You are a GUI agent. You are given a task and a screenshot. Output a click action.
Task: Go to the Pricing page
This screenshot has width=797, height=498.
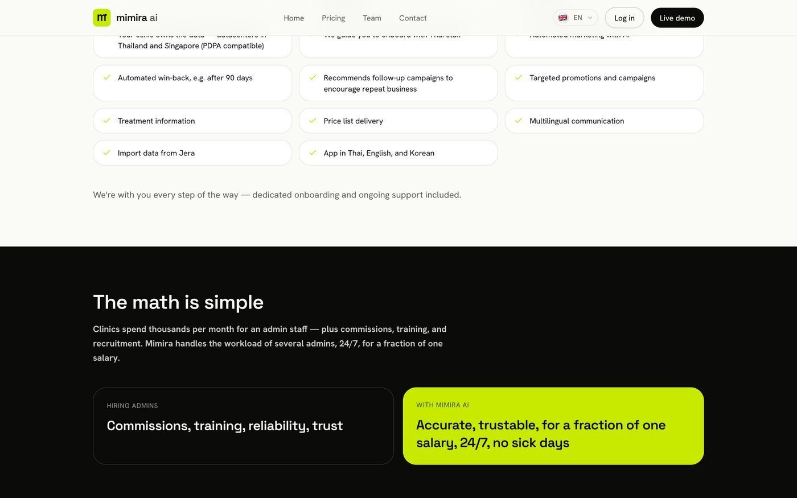(334, 18)
